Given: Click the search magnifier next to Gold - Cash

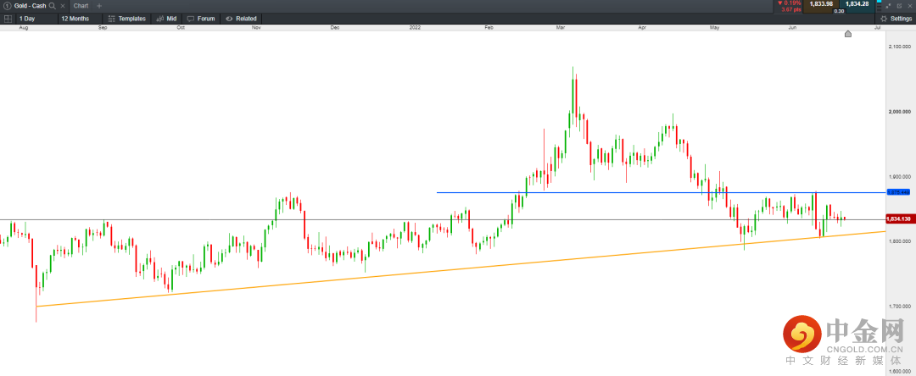Looking at the screenshot, I should (53, 6).
